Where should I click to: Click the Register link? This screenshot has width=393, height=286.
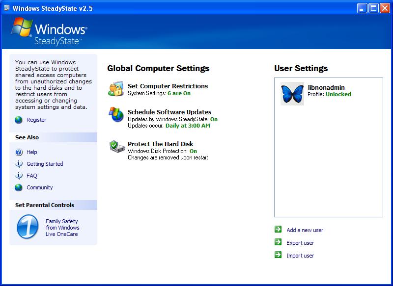(x=36, y=120)
